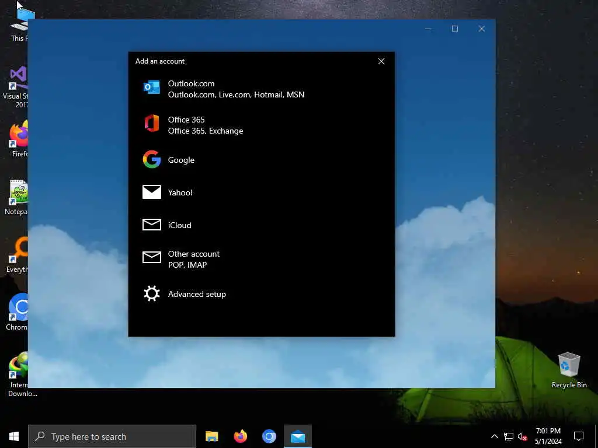Minimize the Mail app window
Screen dimensions: 598x448
coord(428,29)
